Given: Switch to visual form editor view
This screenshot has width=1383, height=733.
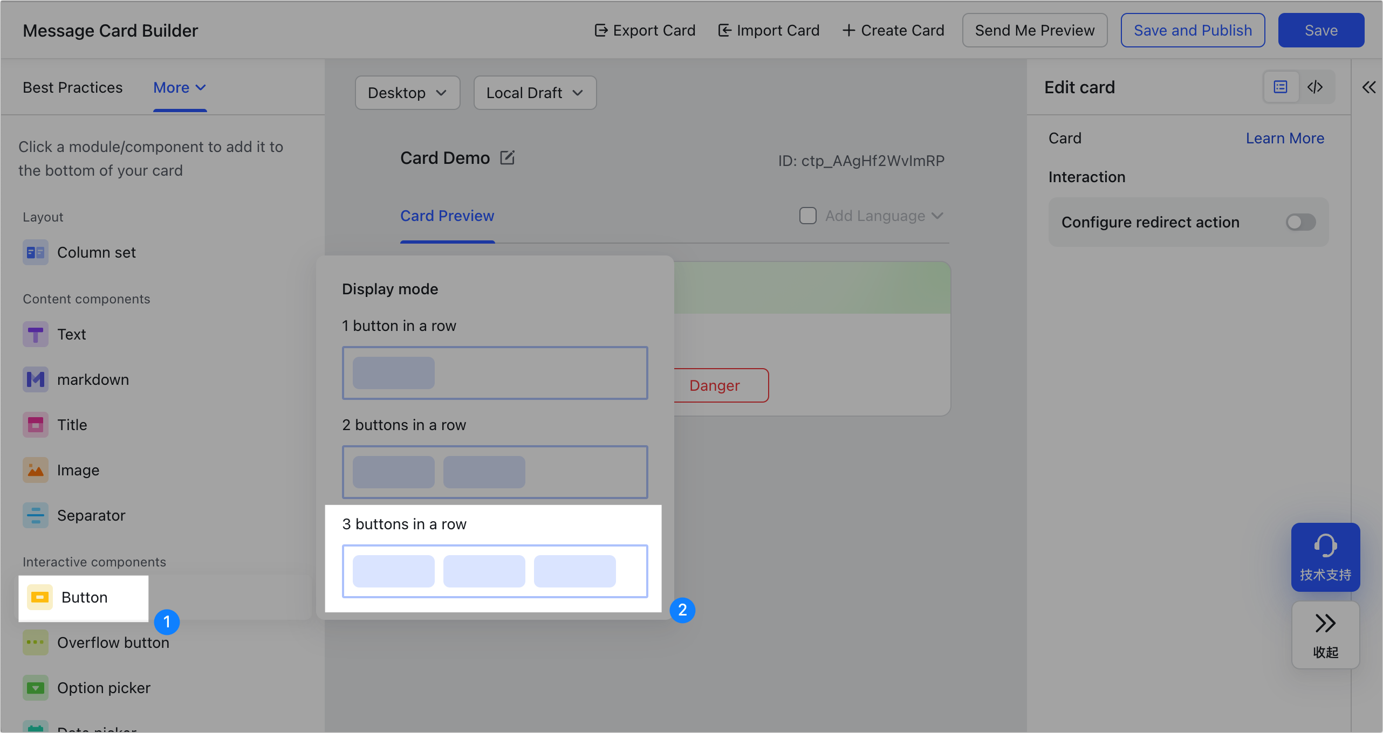Looking at the screenshot, I should (x=1281, y=87).
